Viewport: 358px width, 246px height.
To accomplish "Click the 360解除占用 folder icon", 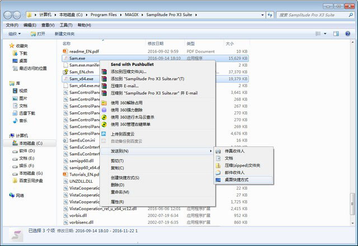I will pyautogui.click(x=104, y=103).
